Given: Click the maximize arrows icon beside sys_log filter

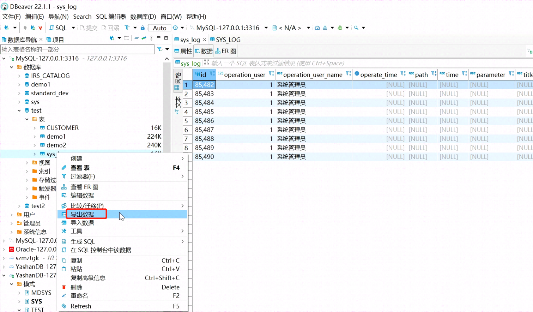Looking at the screenshot, I should [x=206, y=63].
